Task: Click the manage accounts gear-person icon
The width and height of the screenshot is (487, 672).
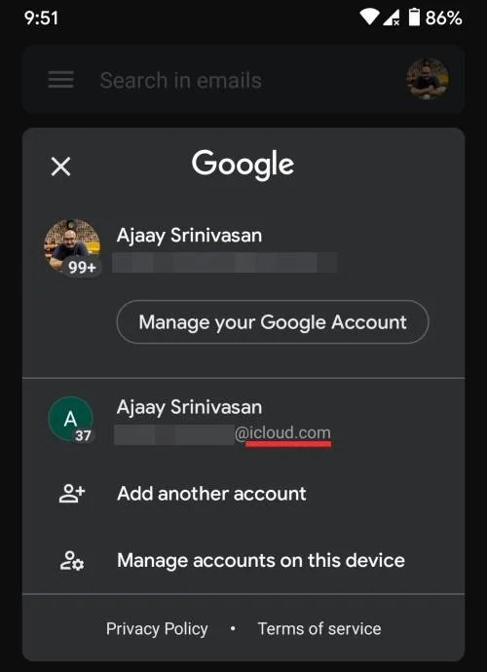Action: click(x=72, y=561)
